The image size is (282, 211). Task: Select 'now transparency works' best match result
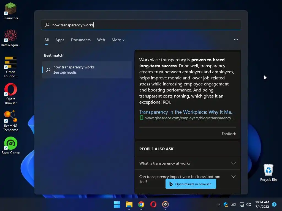[87, 70]
